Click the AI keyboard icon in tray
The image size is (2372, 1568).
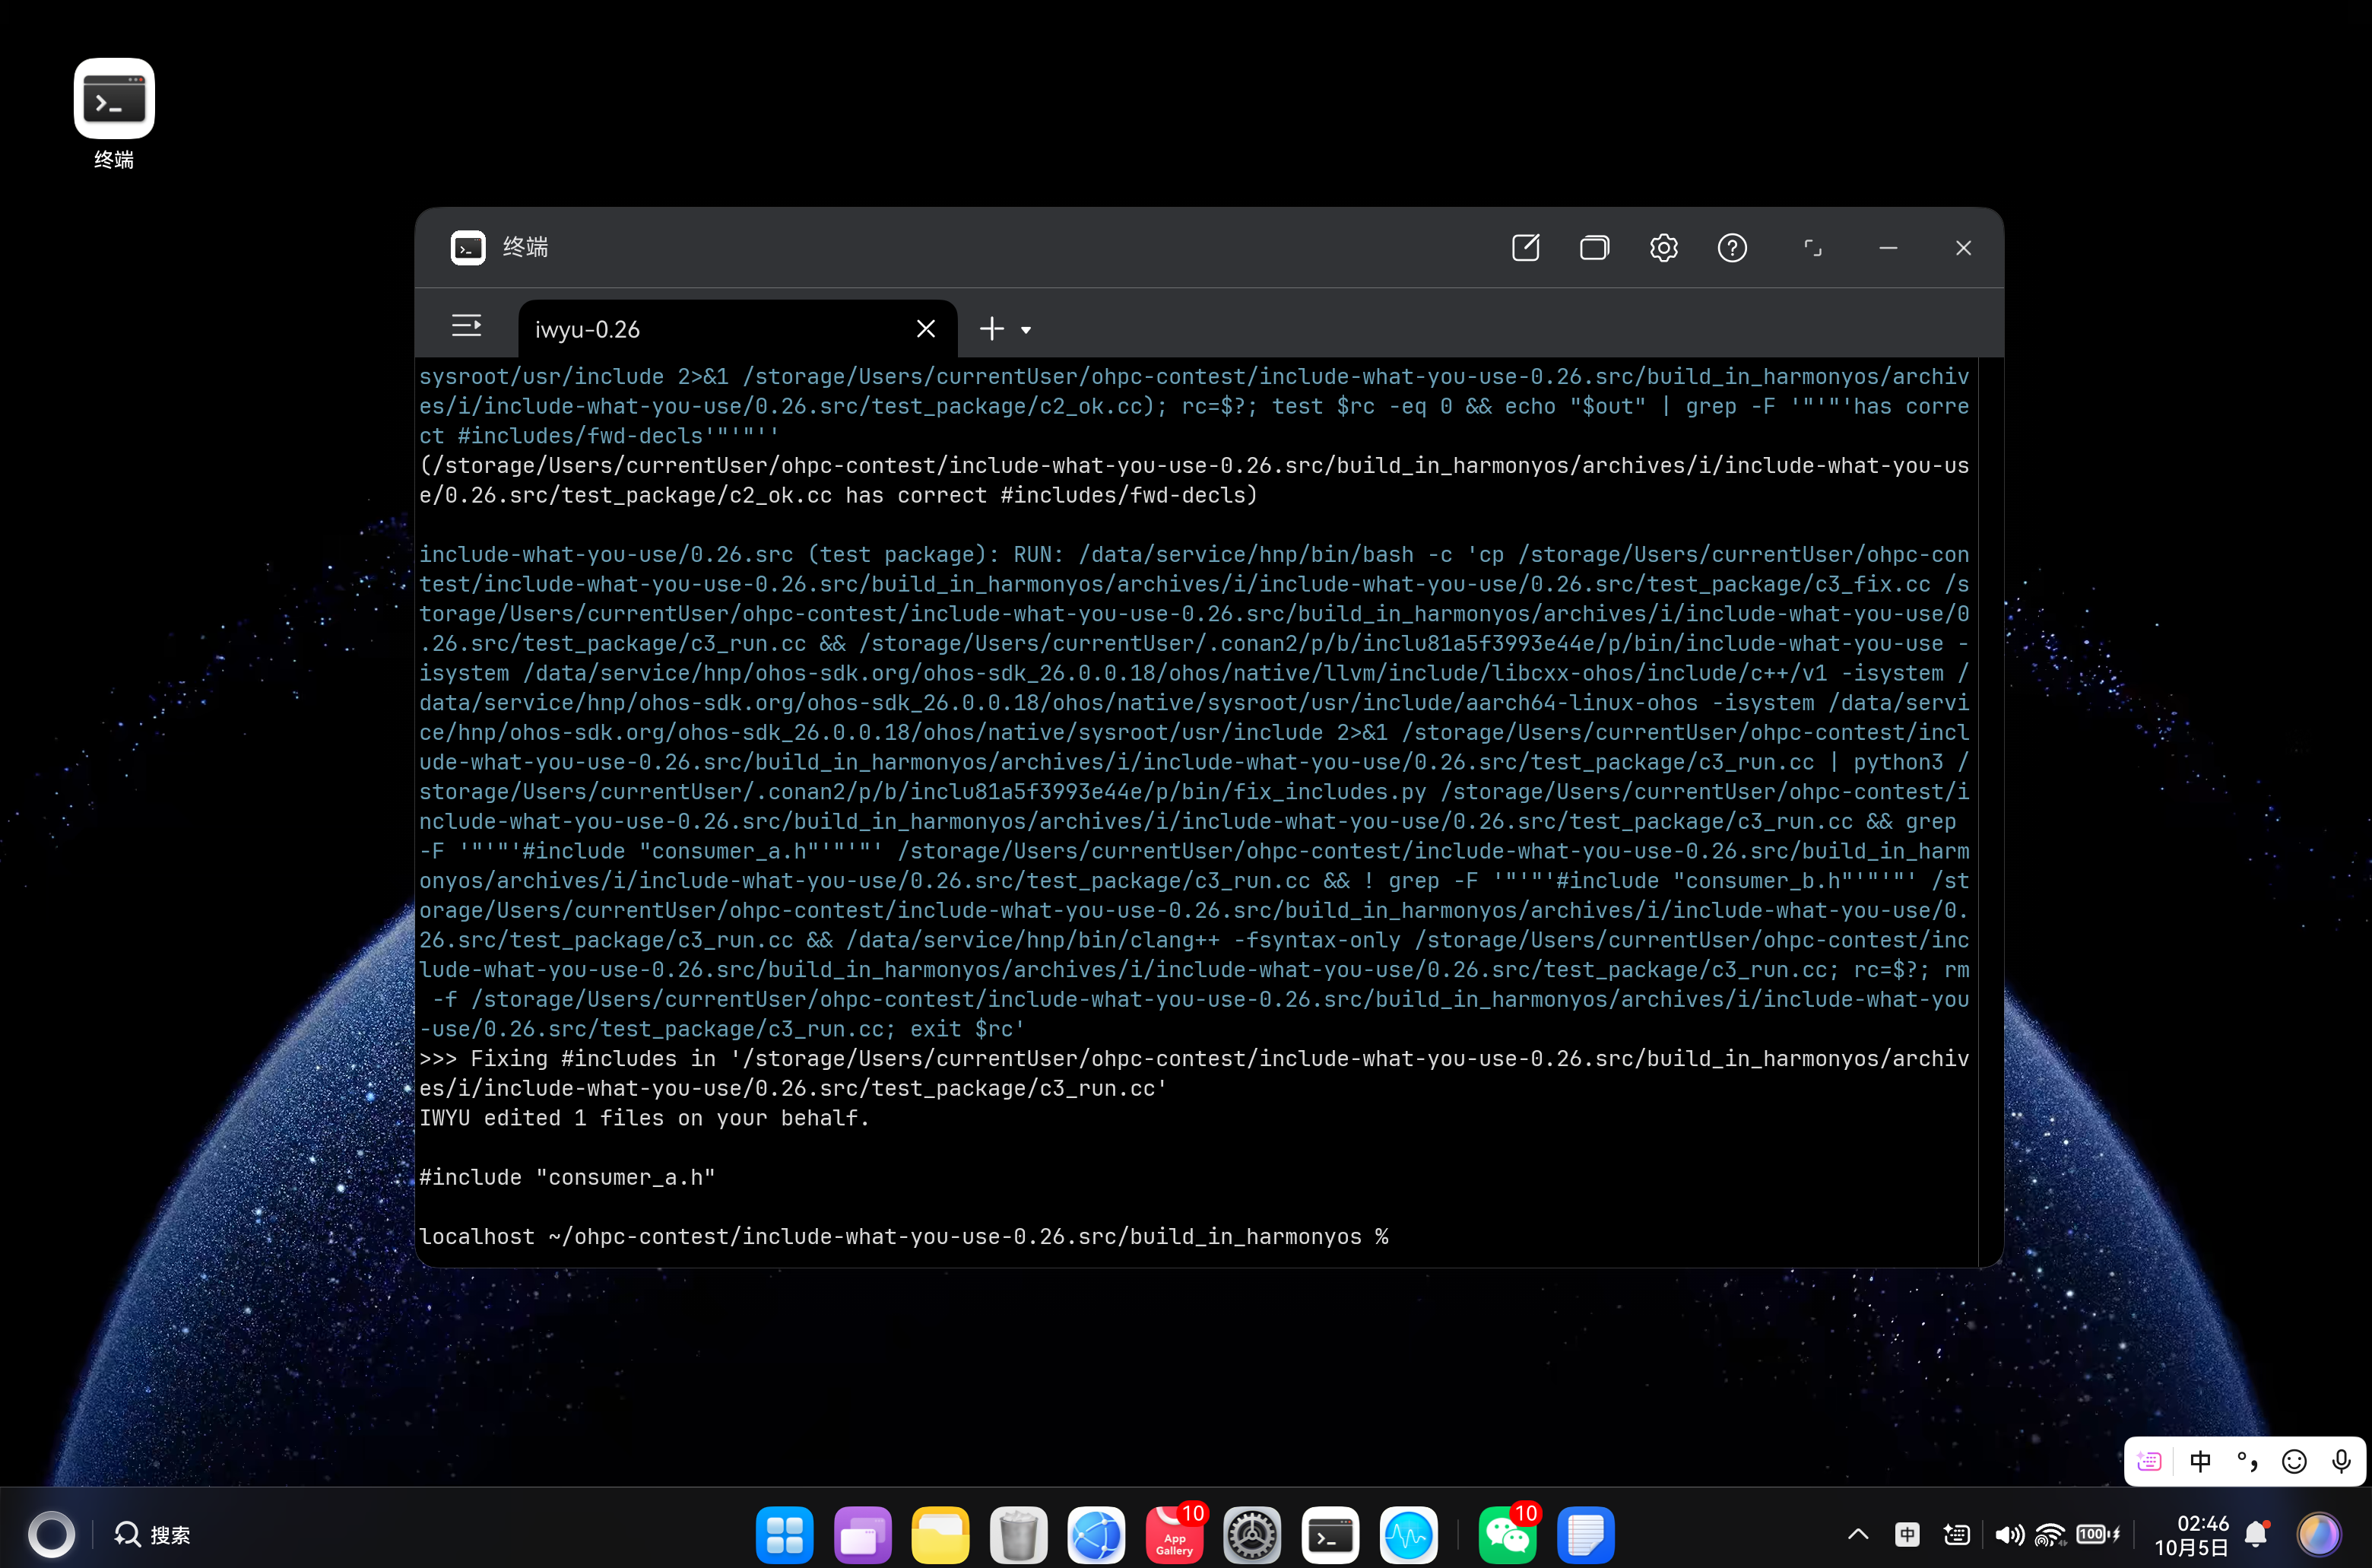click(1956, 1534)
